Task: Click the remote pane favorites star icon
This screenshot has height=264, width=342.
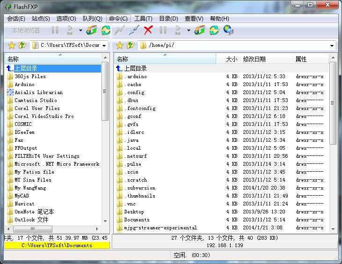Action: point(119,45)
